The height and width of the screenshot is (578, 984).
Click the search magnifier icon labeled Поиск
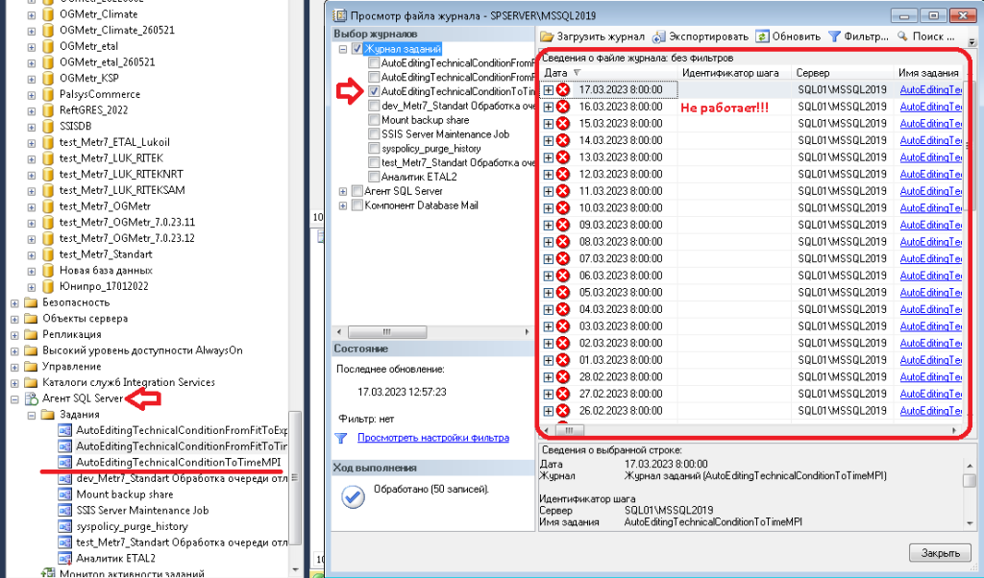[902, 37]
